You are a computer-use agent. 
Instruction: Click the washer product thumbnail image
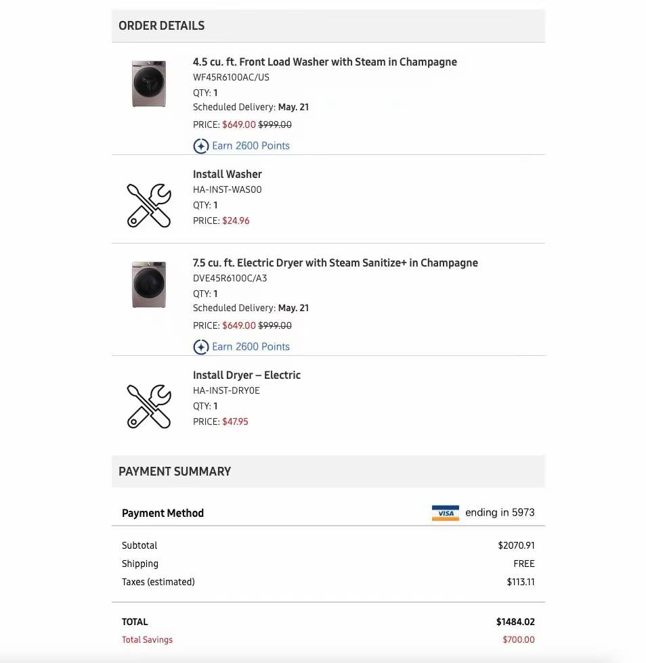[149, 84]
